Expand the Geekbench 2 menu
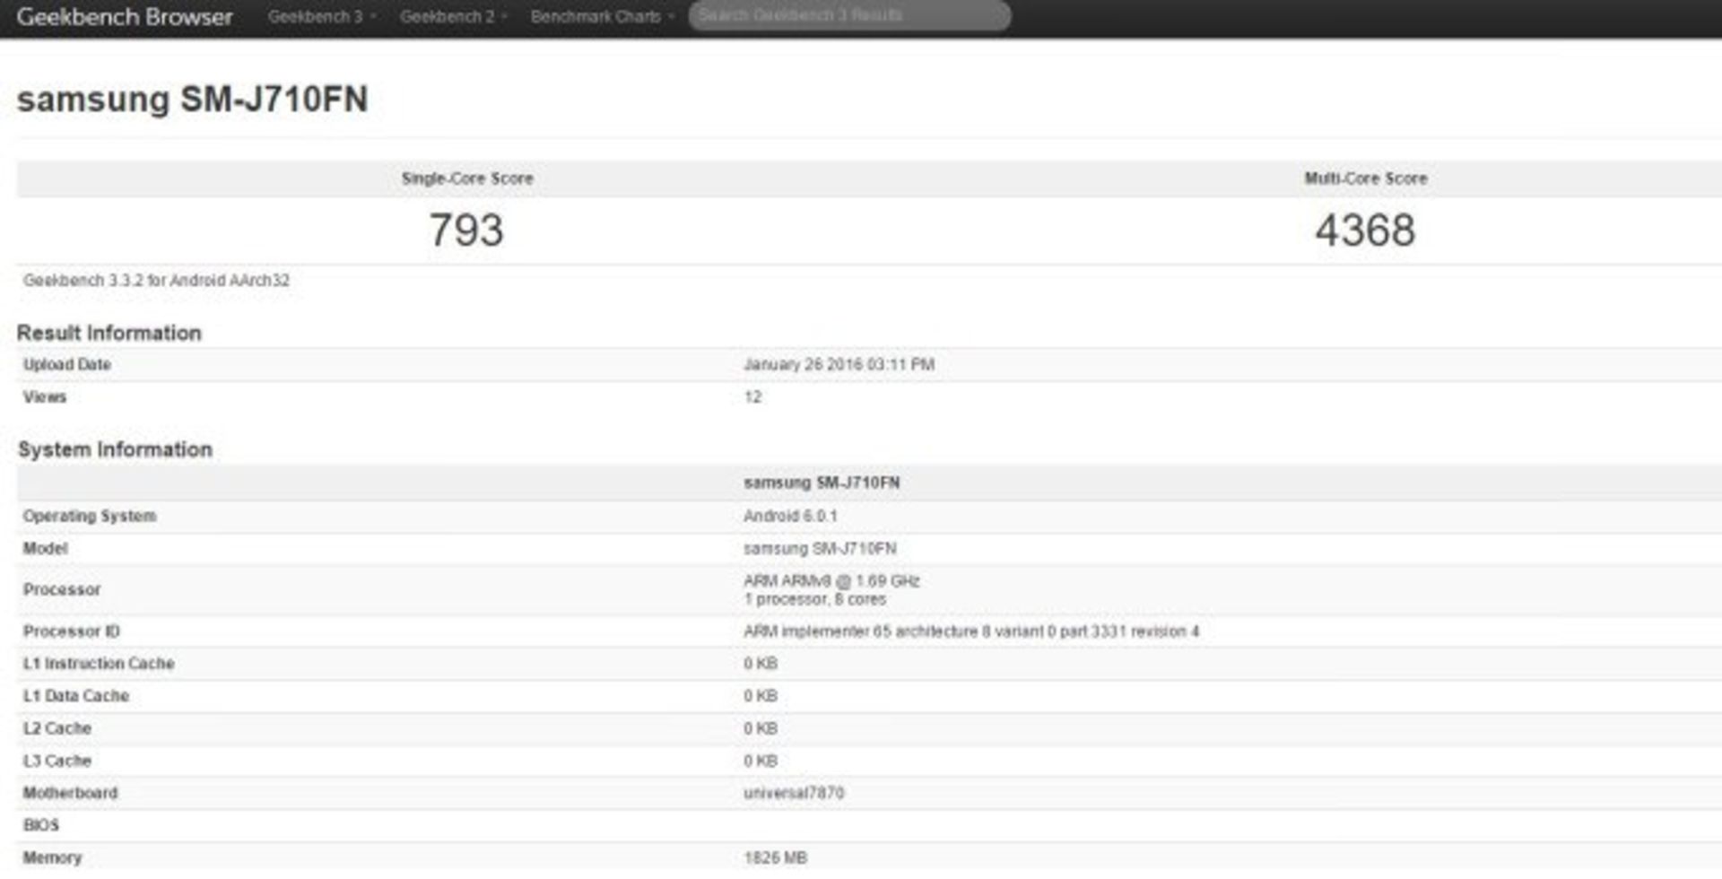 (x=453, y=17)
